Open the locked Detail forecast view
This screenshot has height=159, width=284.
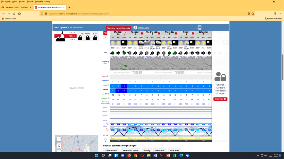pyautogui.click(x=88, y=36)
